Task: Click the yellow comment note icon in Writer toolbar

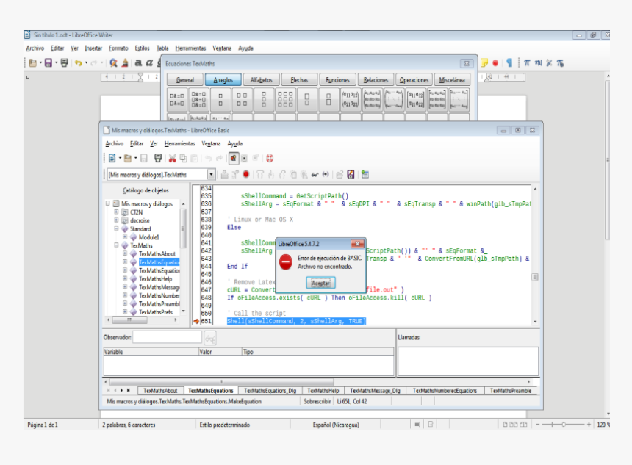Action: click(484, 63)
